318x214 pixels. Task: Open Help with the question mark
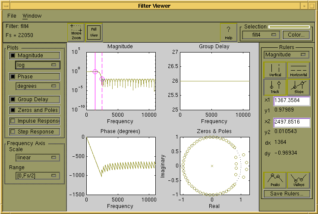(229, 32)
